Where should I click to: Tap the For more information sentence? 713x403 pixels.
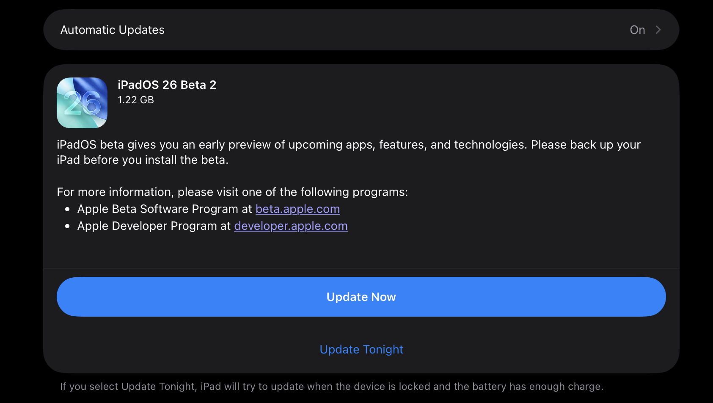click(x=232, y=192)
